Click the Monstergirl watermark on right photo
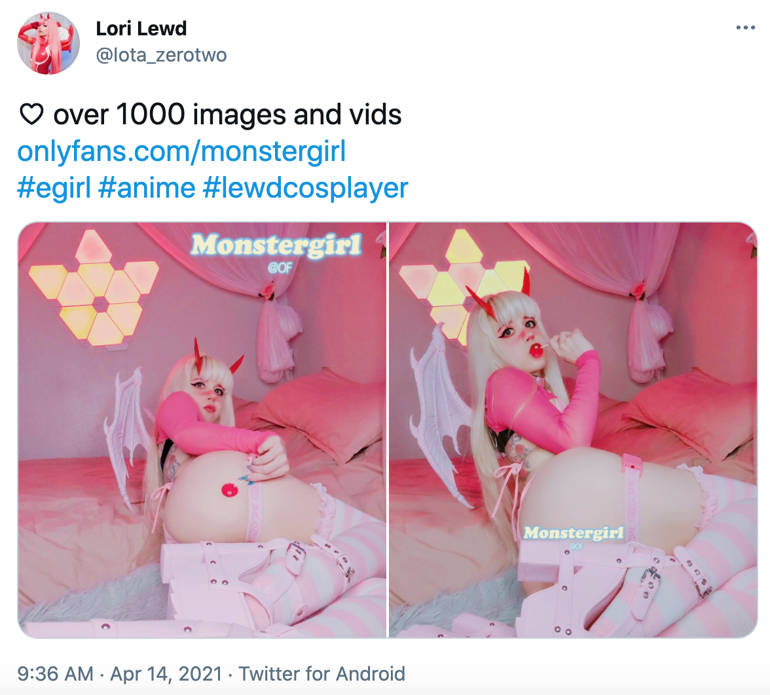Screen dimensions: 770x695 pos(574,533)
